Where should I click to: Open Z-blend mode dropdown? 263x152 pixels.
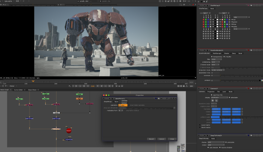click(x=215, y=65)
